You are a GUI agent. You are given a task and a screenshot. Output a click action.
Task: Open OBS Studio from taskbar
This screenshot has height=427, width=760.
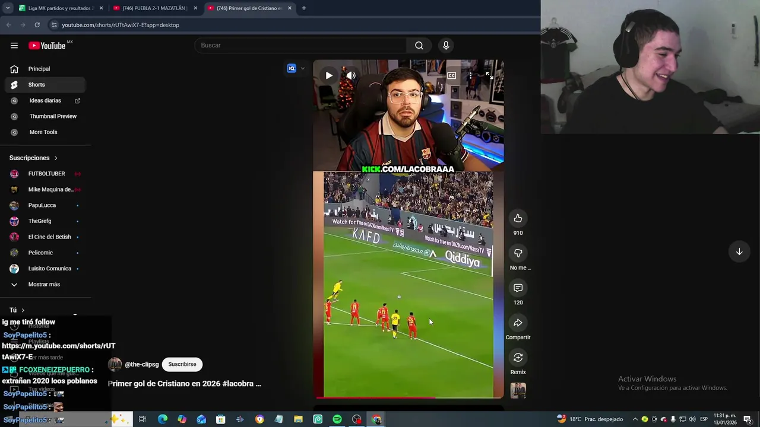(x=357, y=419)
